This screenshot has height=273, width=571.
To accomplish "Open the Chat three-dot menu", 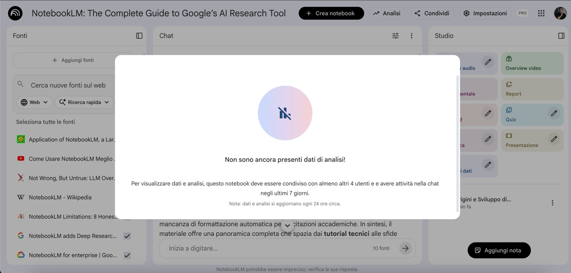I will pyautogui.click(x=412, y=36).
